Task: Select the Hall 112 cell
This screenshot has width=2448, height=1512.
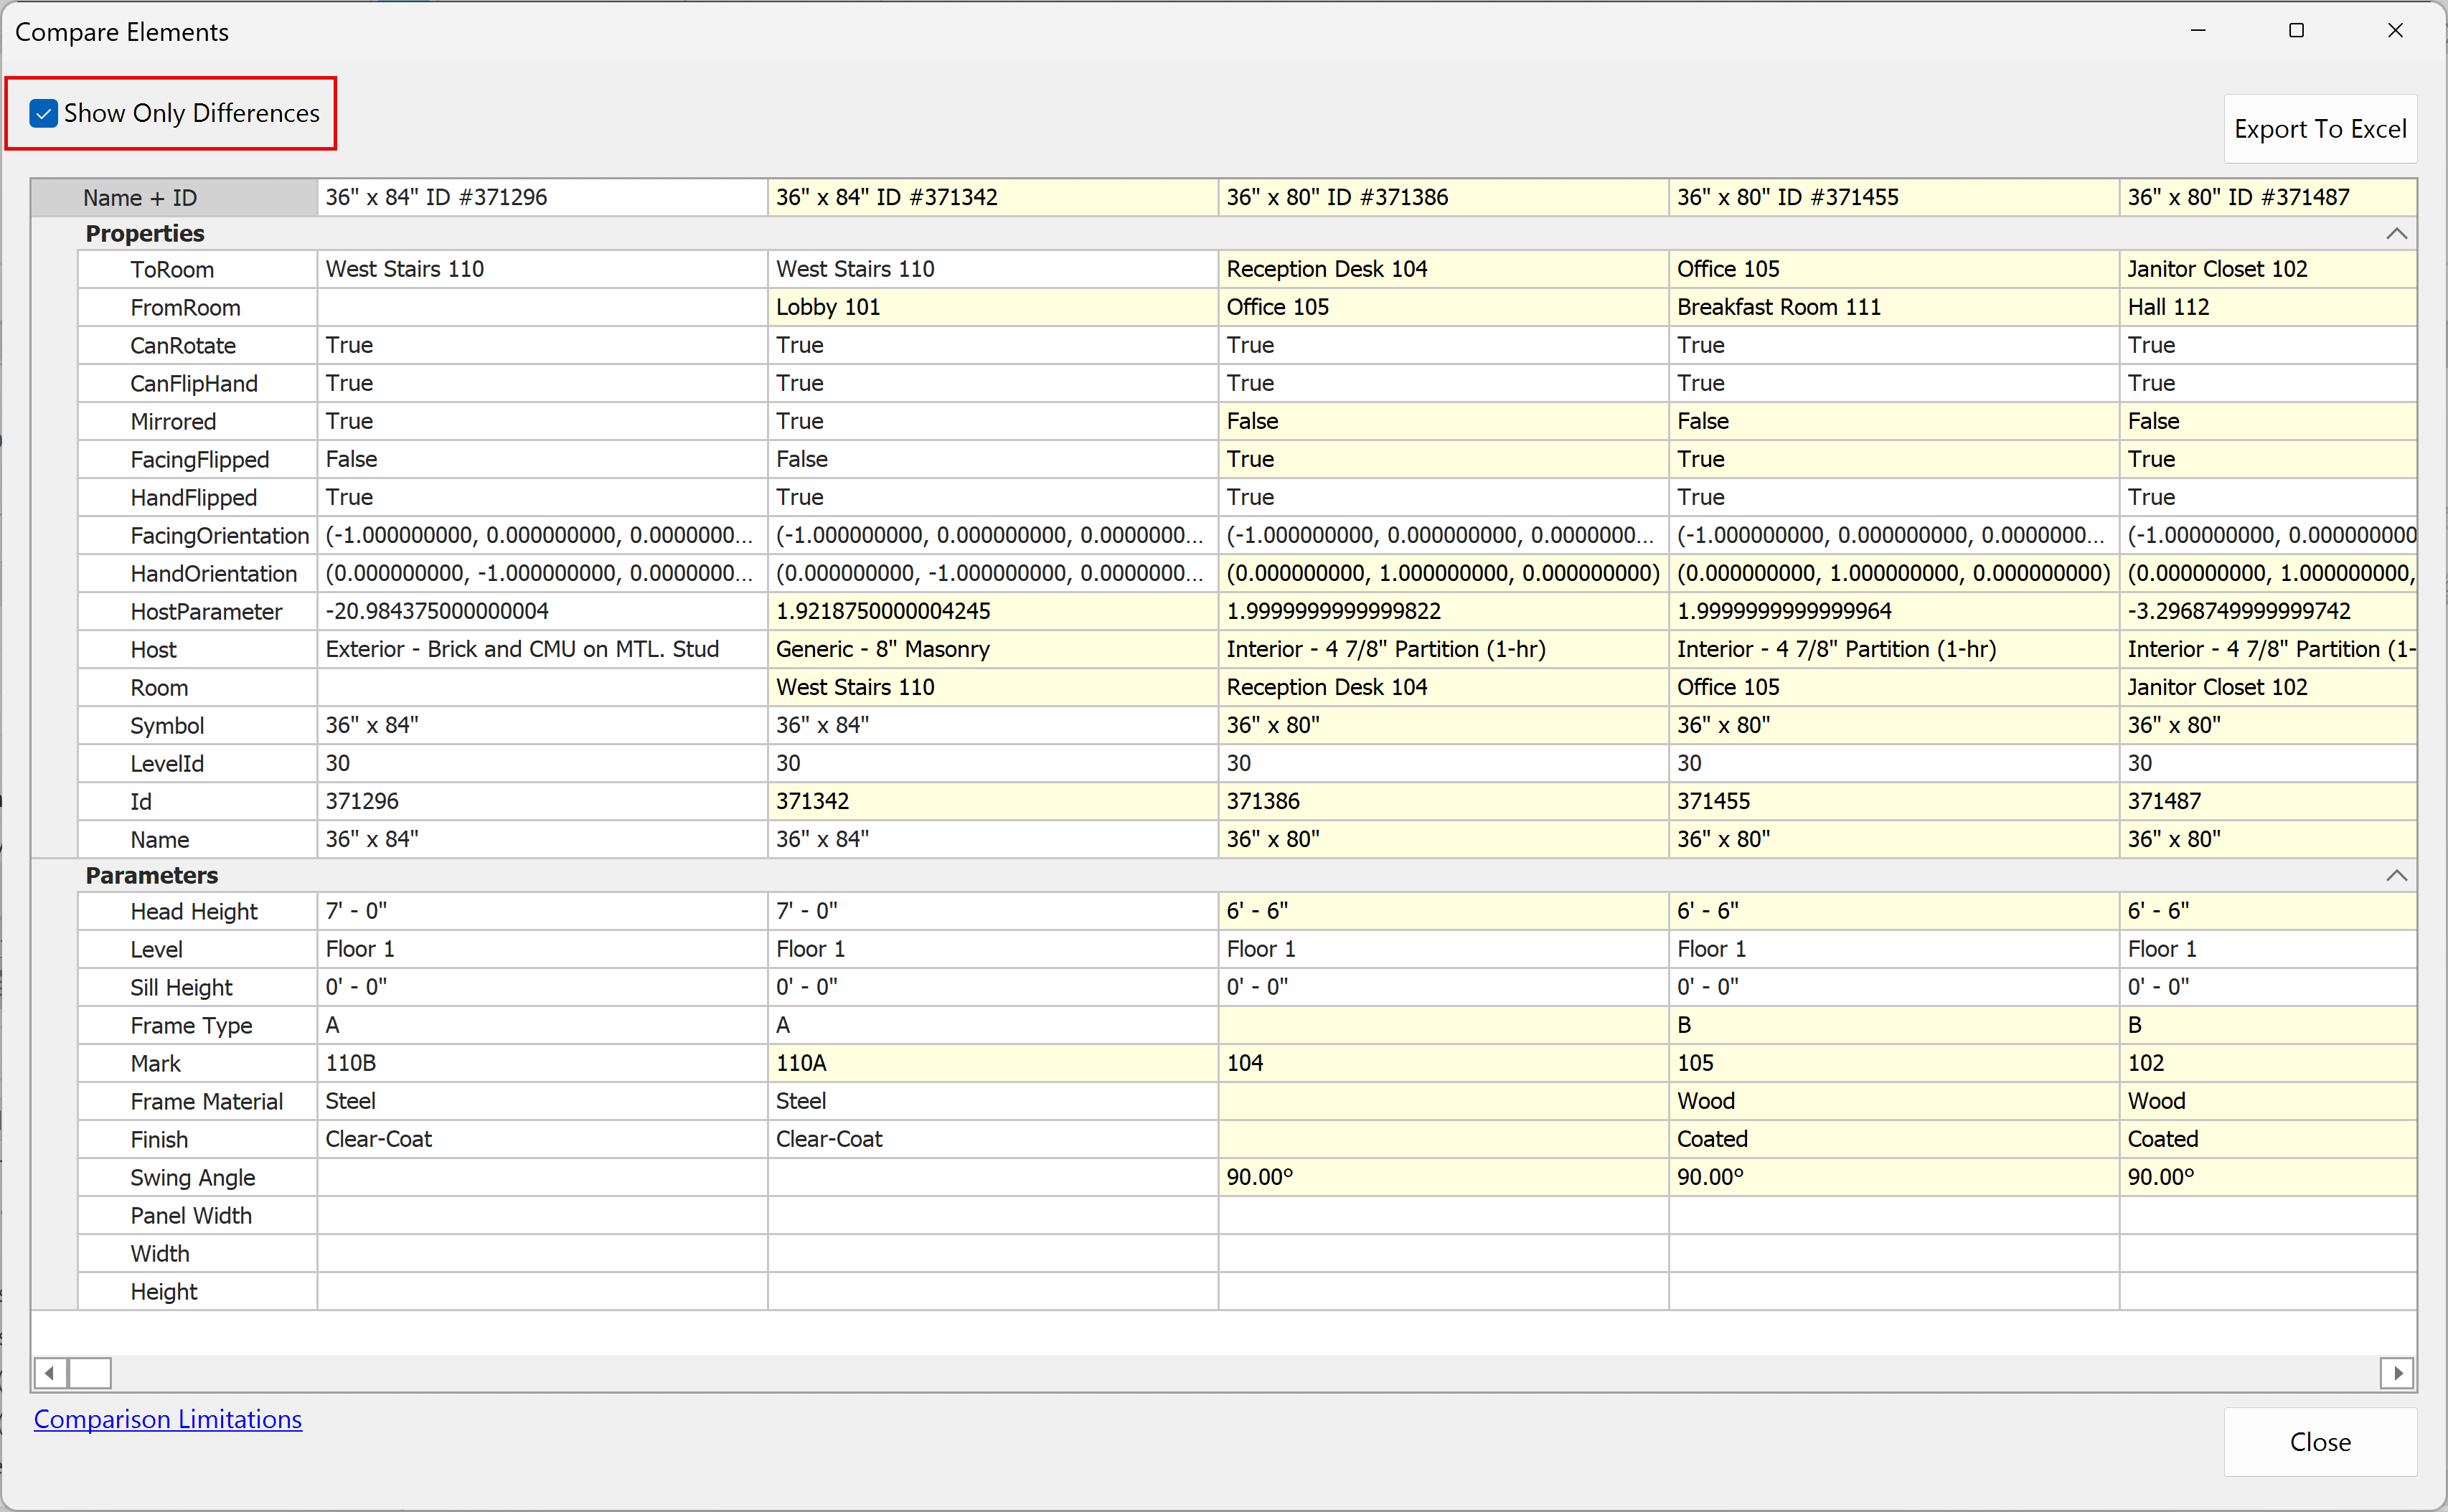Action: coord(2268,308)
